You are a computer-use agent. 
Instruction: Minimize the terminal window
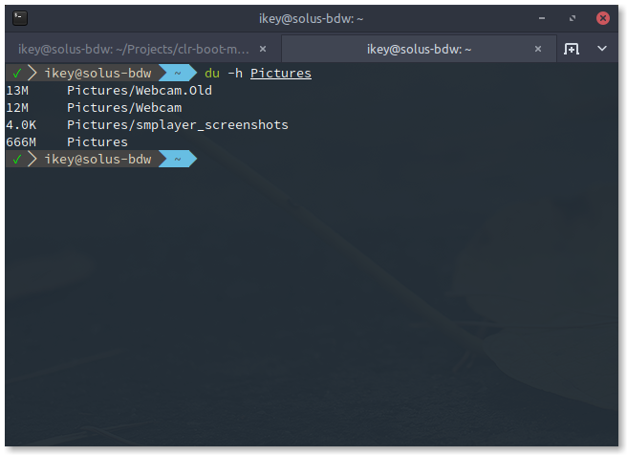[x=541, y=18]
